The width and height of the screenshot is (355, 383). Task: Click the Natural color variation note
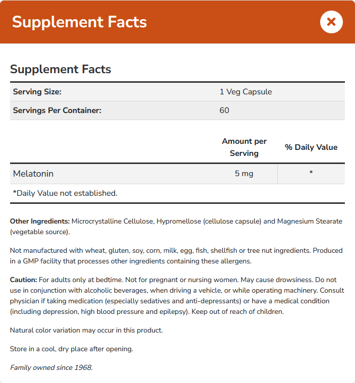(x=86, y=330)
